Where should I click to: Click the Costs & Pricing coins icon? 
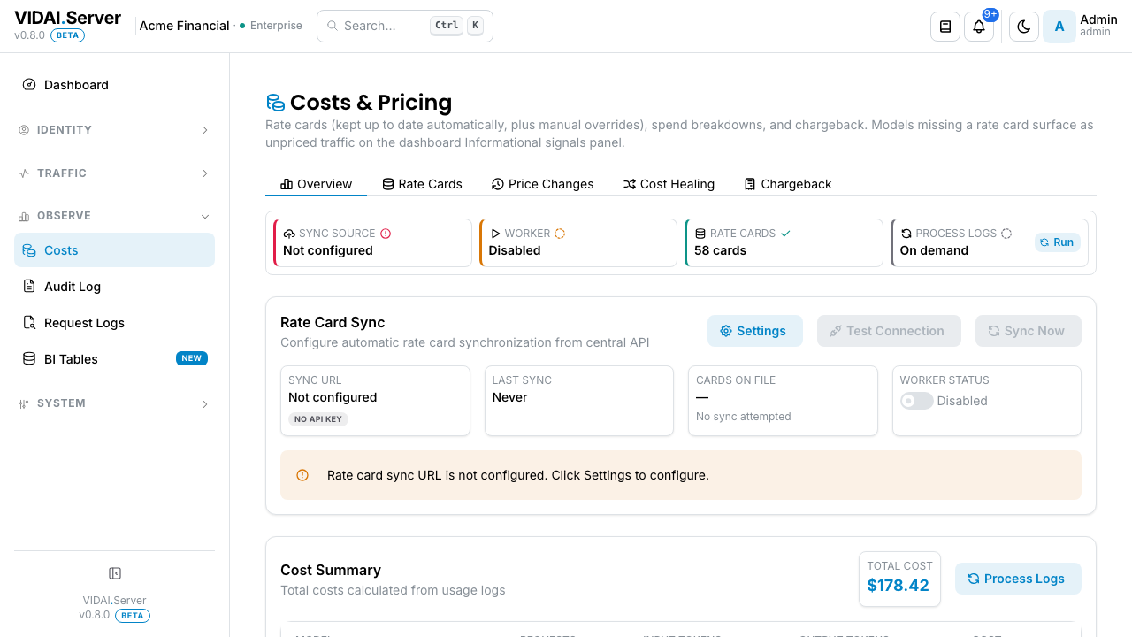(275, 103)
